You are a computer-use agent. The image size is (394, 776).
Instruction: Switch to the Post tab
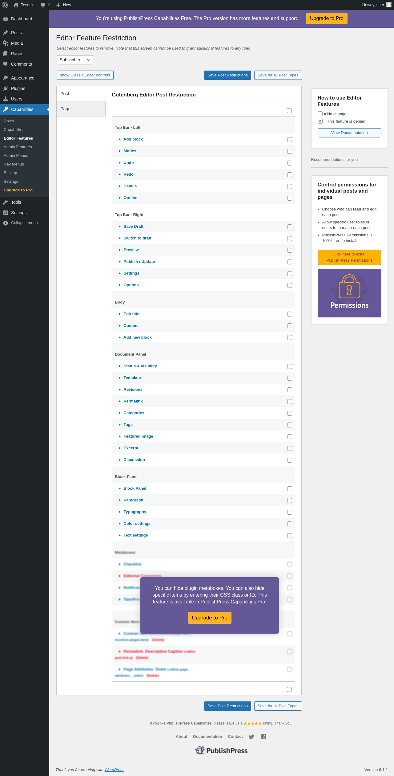[81, 94]
